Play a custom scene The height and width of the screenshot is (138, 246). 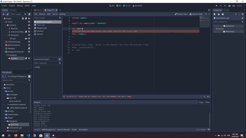(233, 6)
